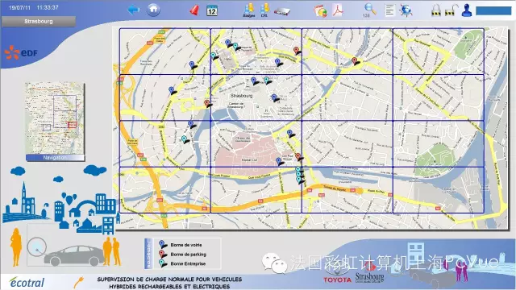Click the grey car illustration
The height and width of the screenshot is (290, 516).
tap(73, 256)
